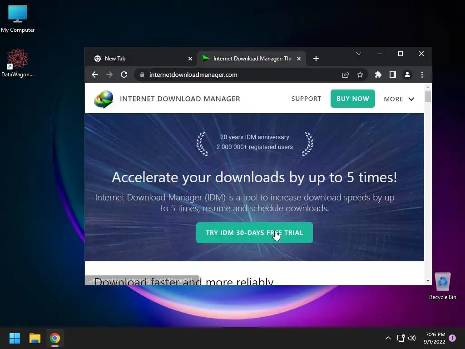The height and width of the screenshot is (349, 465).
Task: Expand the MORE menu
Action: [x=399, y=99]
